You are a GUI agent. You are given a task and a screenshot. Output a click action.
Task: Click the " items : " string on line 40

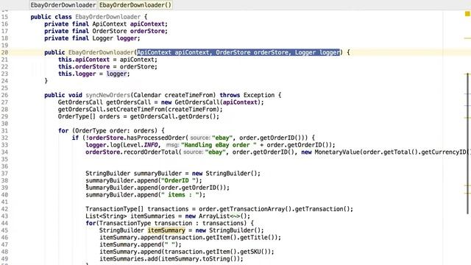click(180, 195)
